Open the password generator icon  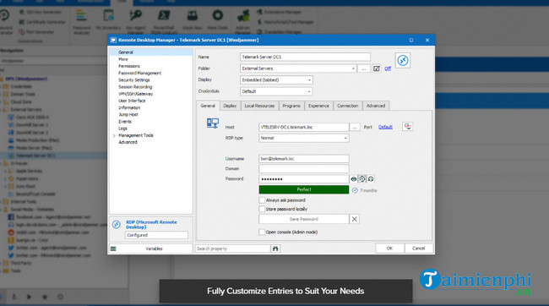(362, 179)
